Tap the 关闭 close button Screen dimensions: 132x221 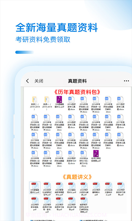pos(39,81)
